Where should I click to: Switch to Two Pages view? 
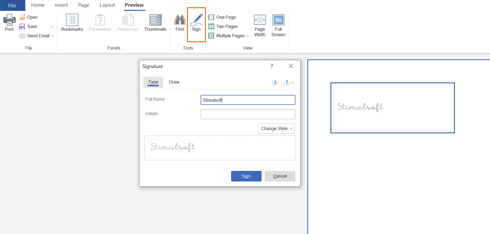click(x=223, y=26)
